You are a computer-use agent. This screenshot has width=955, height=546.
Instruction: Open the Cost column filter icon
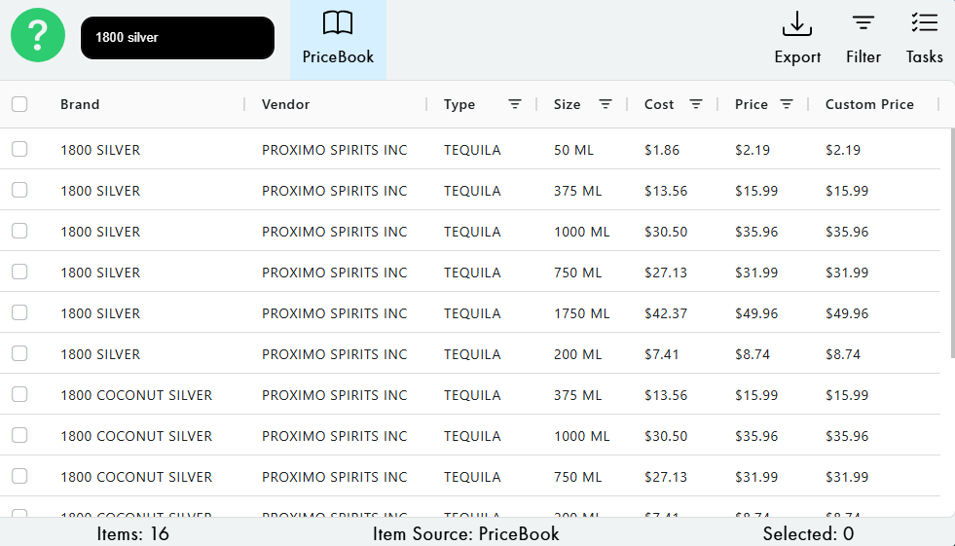[696, 104]
